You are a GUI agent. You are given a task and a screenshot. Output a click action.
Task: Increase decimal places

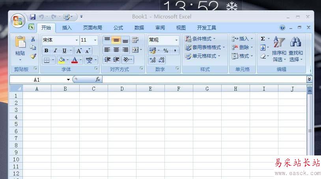click(x=153, y=60)
